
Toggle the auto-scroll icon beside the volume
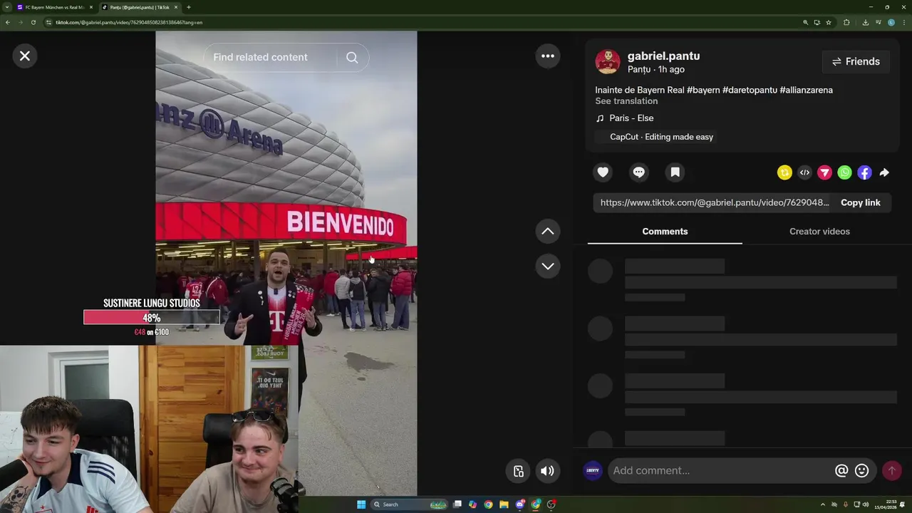click(519, 471)
